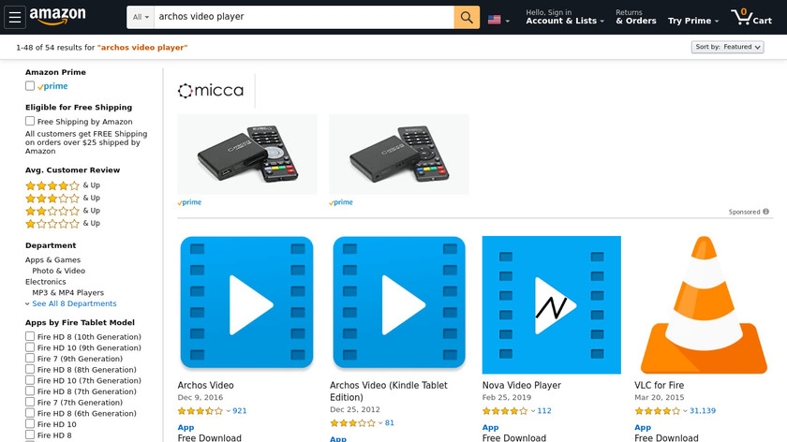
Task: Click the orange search magnifier button
Action: [467, 18]
